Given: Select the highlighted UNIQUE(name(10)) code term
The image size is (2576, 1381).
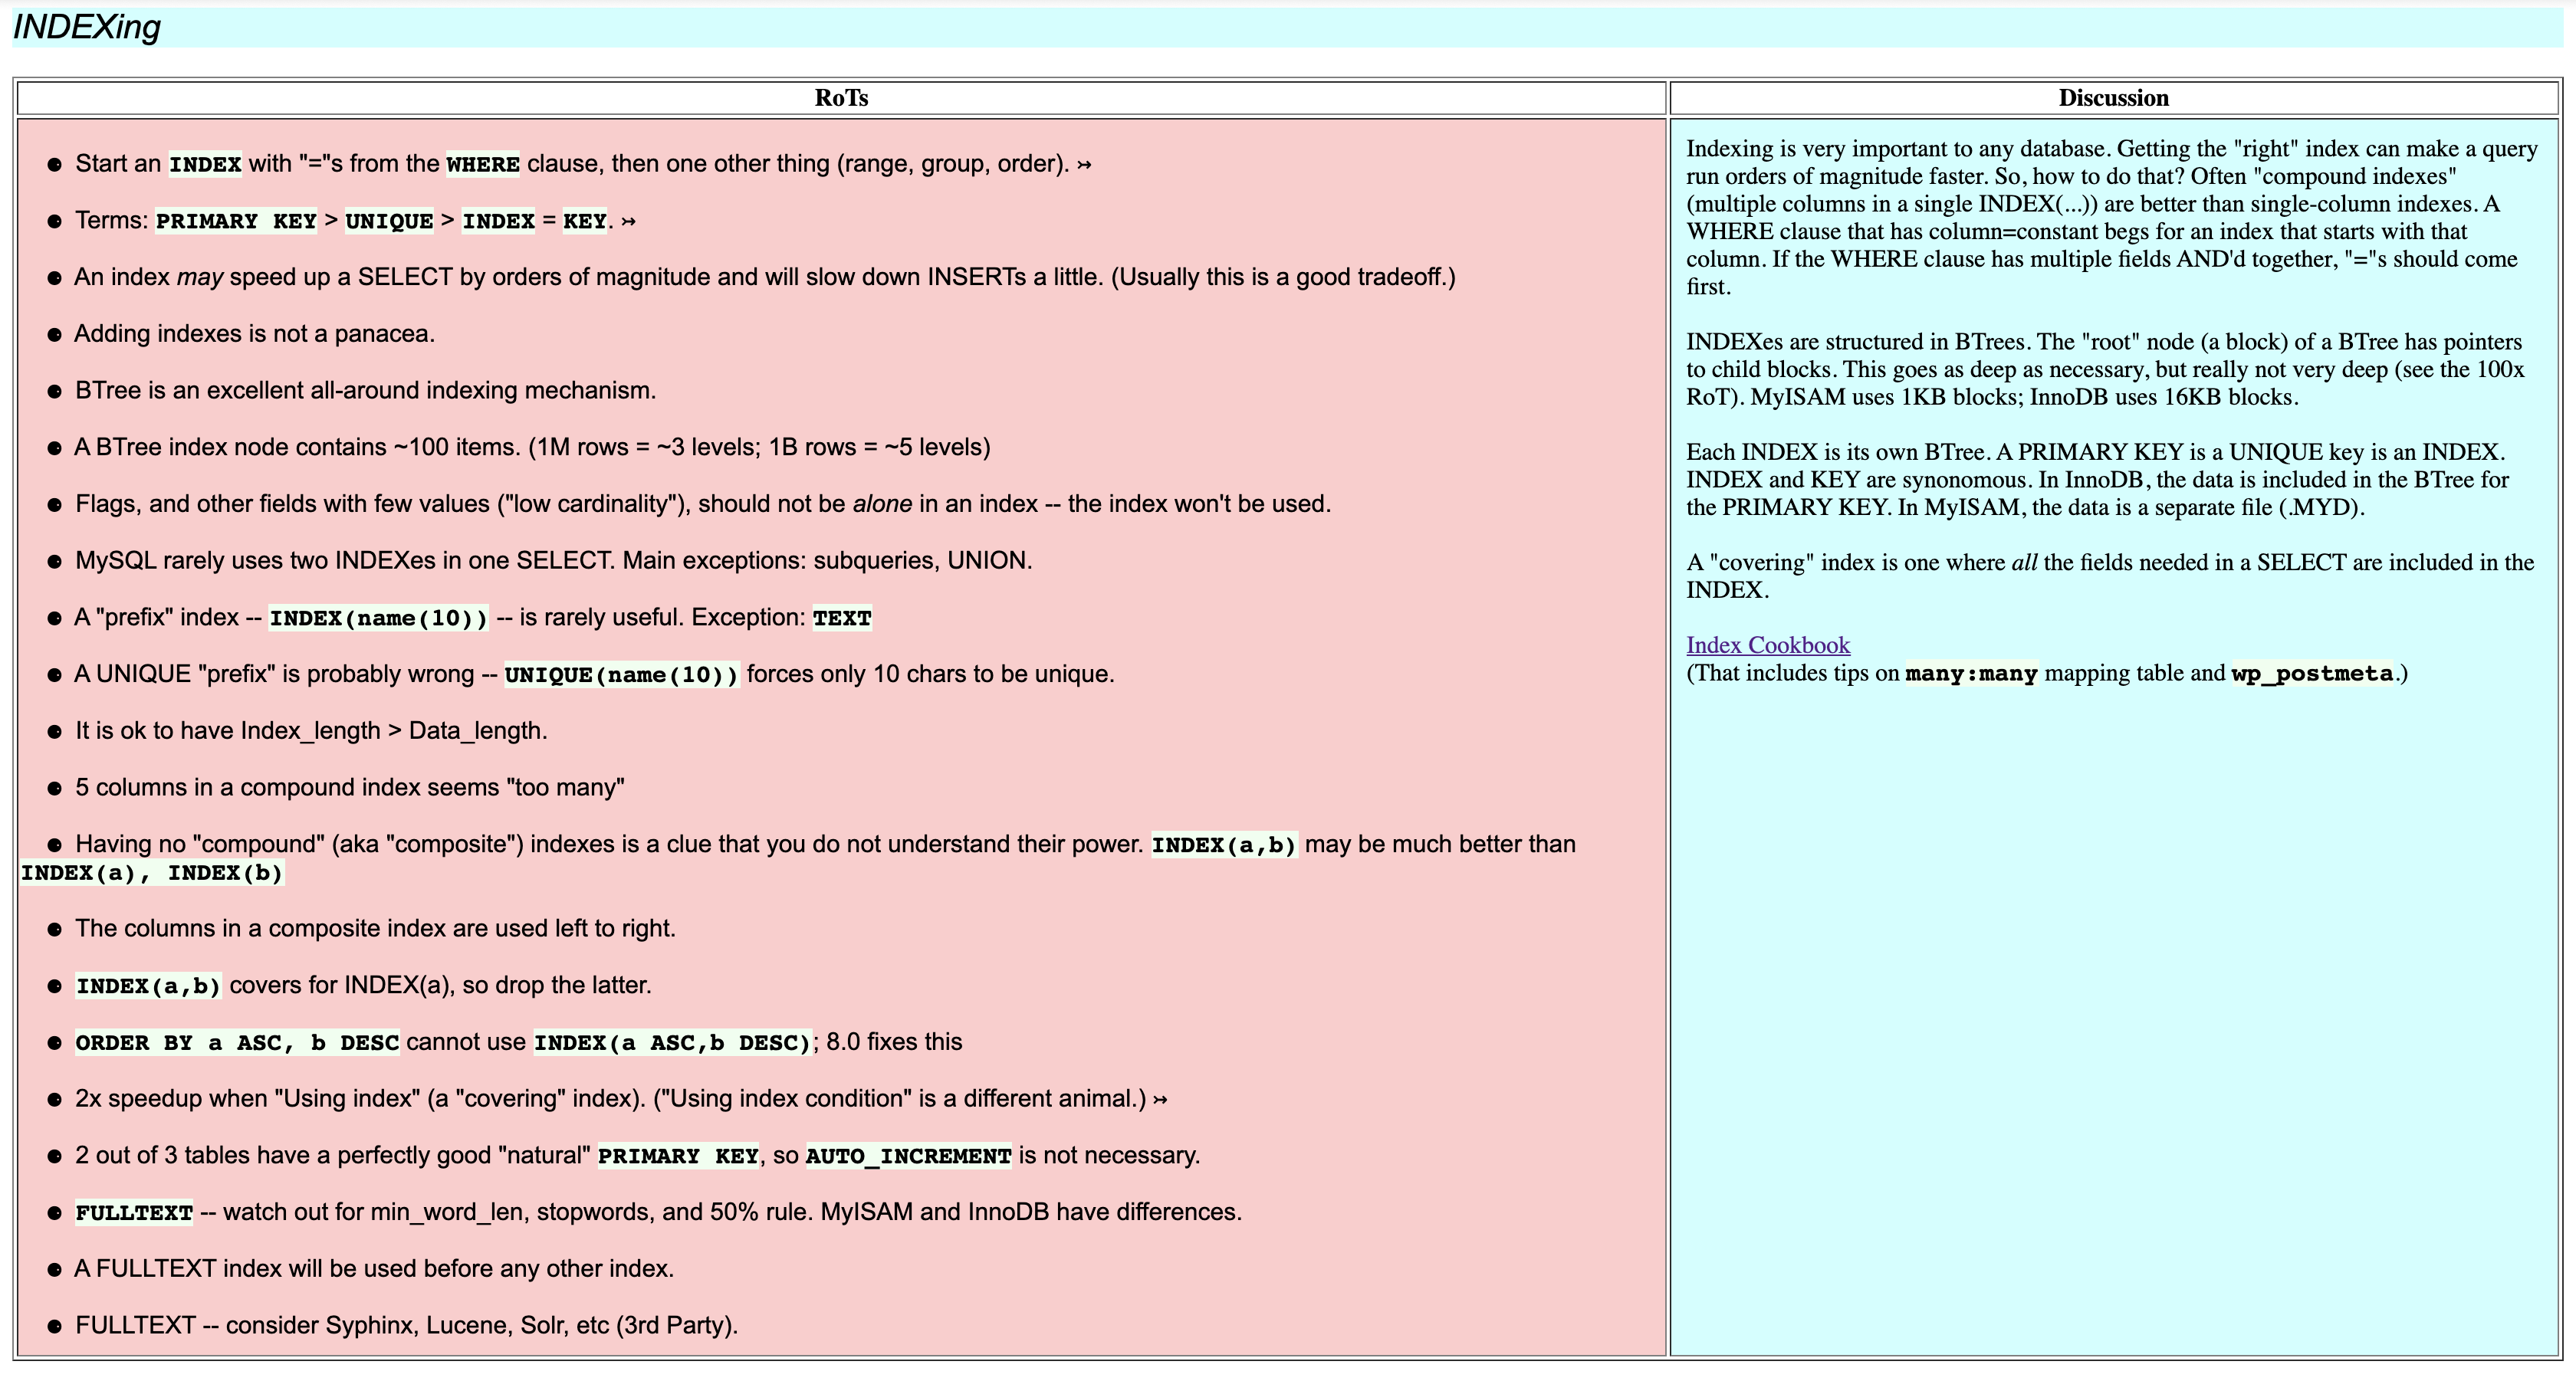Looking at the screenshot, I should pos(620,674).
